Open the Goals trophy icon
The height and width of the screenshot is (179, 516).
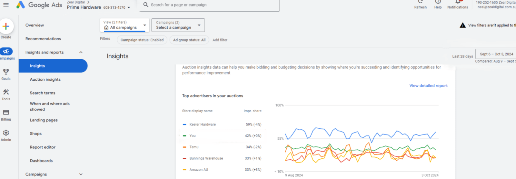click(x=6, y=72)
